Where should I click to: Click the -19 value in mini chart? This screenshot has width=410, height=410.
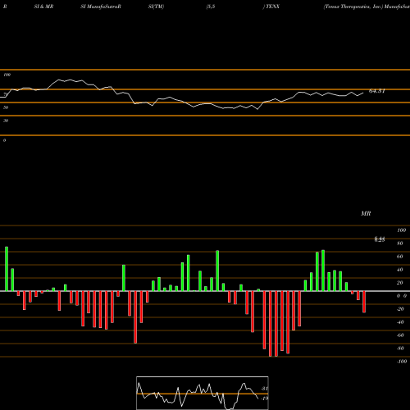coord(264,399)
